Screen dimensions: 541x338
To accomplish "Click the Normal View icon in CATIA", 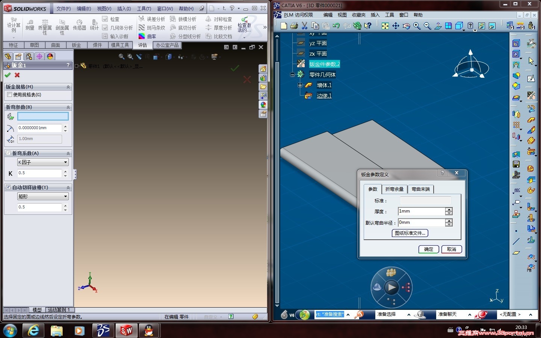I will 438,26.
